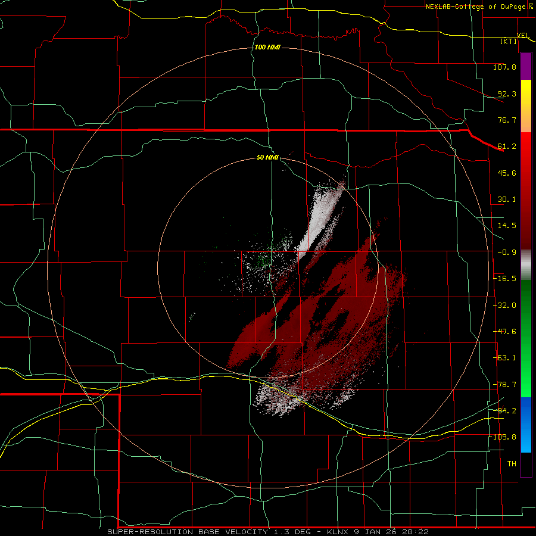Click the 107.8 velocity scale value

pyautogui.click(x=504, y=67)
